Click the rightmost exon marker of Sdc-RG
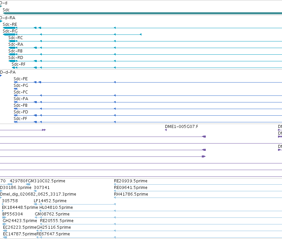This screenshot has width=282, height=239. (141, 34)
